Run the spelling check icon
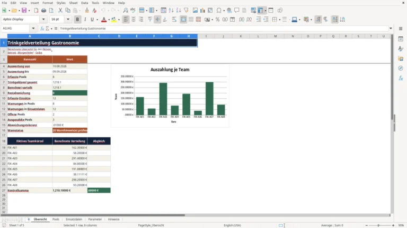The image size is (407, 228). [x=133, y=11]
